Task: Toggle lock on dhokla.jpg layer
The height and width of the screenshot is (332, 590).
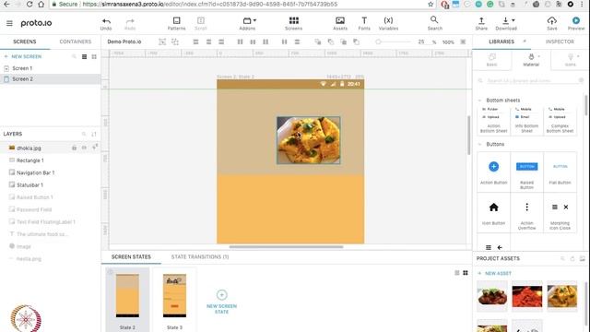Action: 74,148
